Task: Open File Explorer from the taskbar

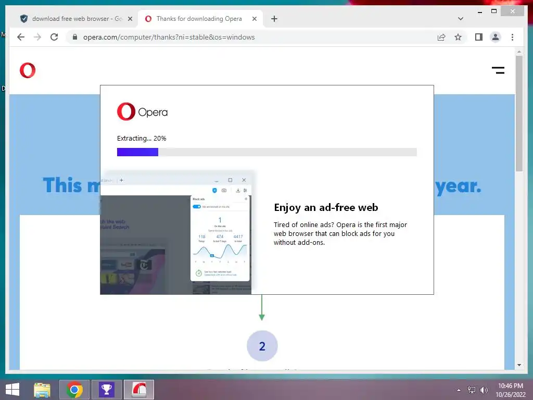Action: [42, 390]
